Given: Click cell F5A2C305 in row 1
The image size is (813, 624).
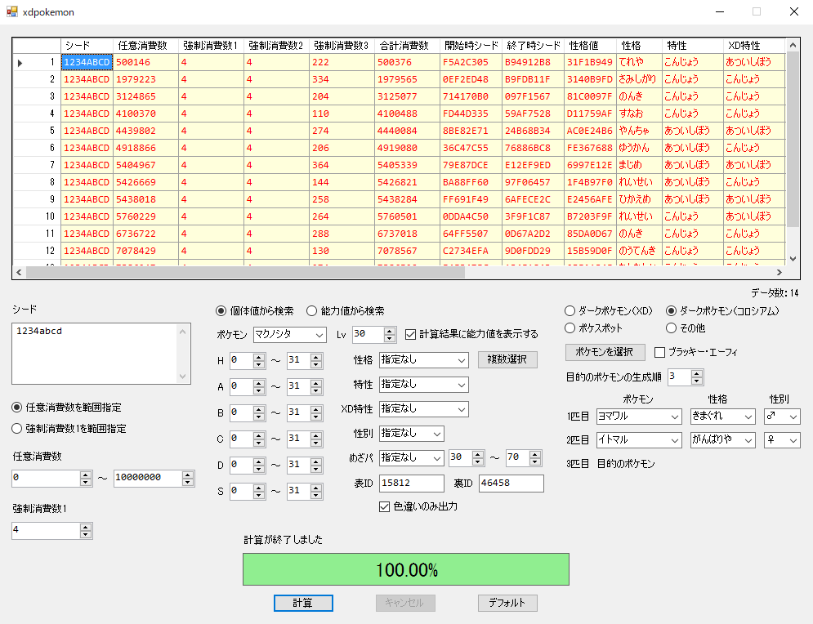Looking at the screenshot, I should [x=471, y=62].
